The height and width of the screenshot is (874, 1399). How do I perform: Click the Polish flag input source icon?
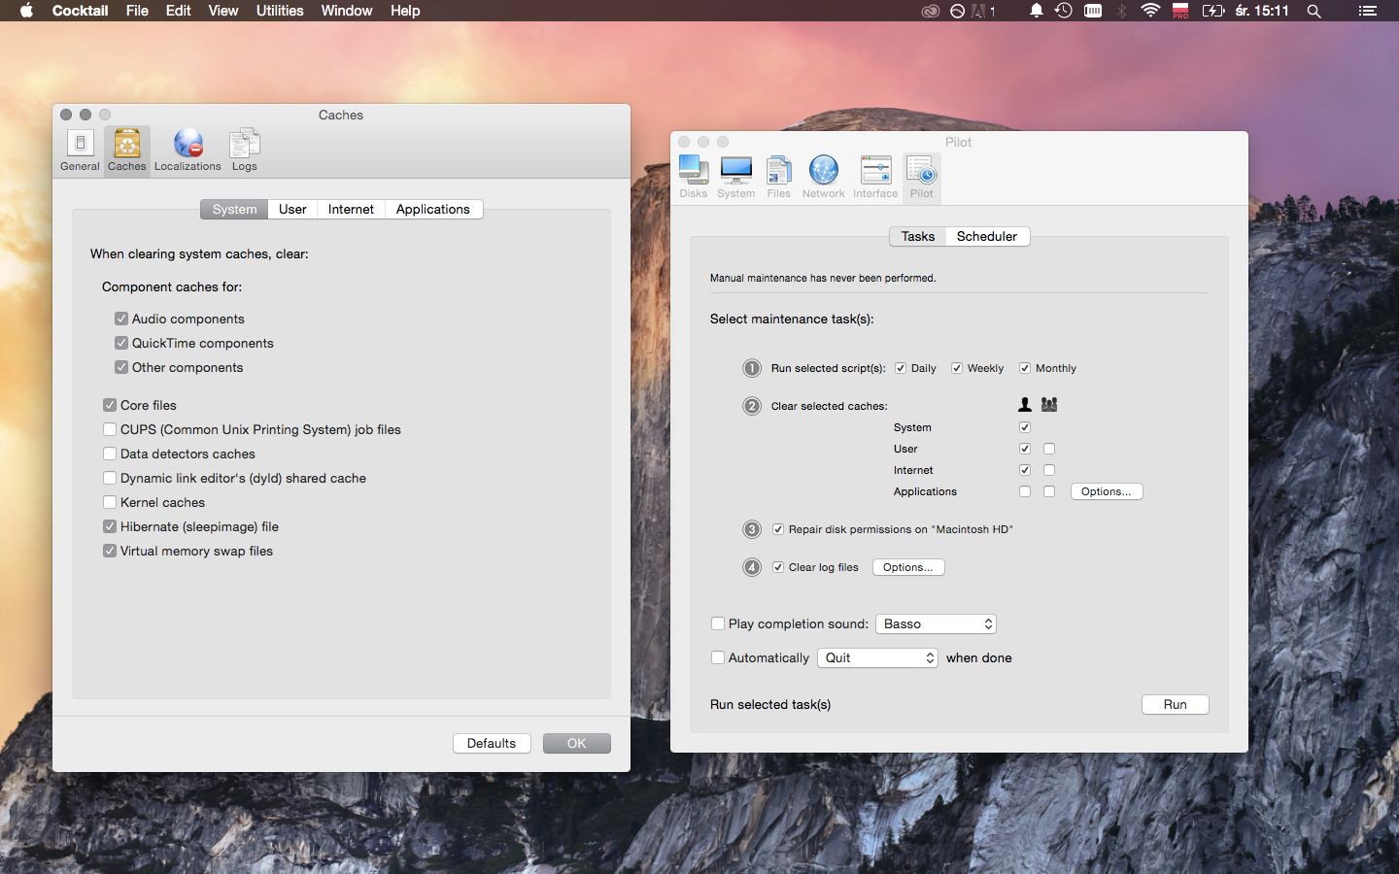click(1180, 11)
